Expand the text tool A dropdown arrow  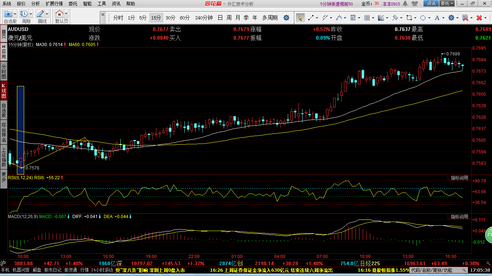coord(444,18)
